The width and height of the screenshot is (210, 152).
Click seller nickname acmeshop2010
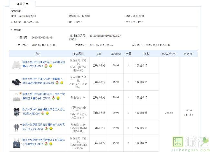27,16
